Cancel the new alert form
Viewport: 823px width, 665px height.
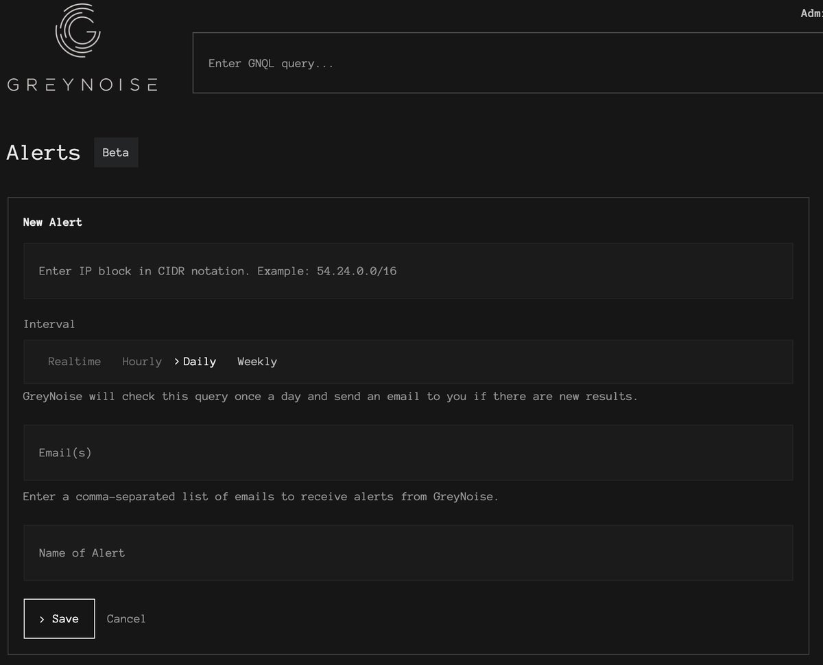coord(126,619)
